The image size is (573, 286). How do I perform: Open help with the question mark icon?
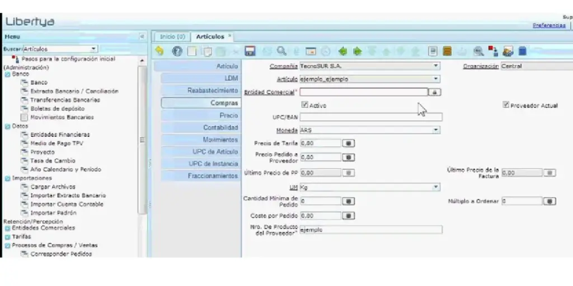[177, 51]
